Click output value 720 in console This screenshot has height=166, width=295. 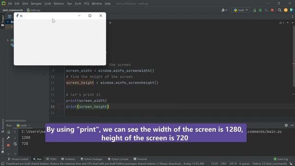[x=25, y=143]
